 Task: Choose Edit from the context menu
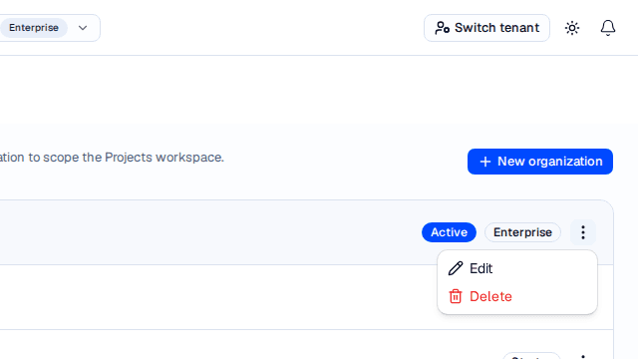tap(517, 268)
